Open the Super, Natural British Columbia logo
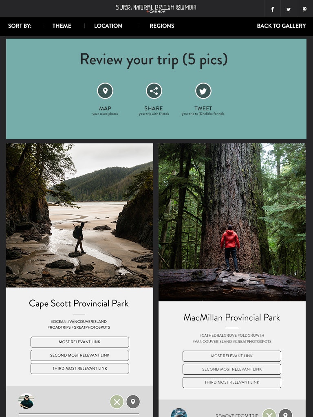 coord(156,8)
